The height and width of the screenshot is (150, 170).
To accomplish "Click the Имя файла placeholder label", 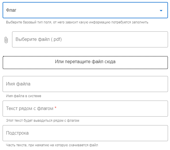I will coord(18,84).
